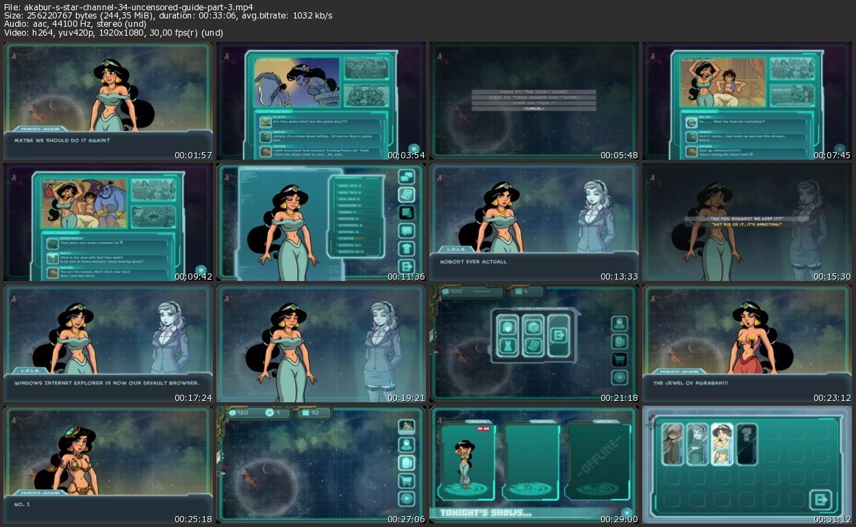The width and height of the screenshot is (856, 527).
Task: Click the shopping cart icon in the 00:21:18 frame
Action: click(619, 359)
